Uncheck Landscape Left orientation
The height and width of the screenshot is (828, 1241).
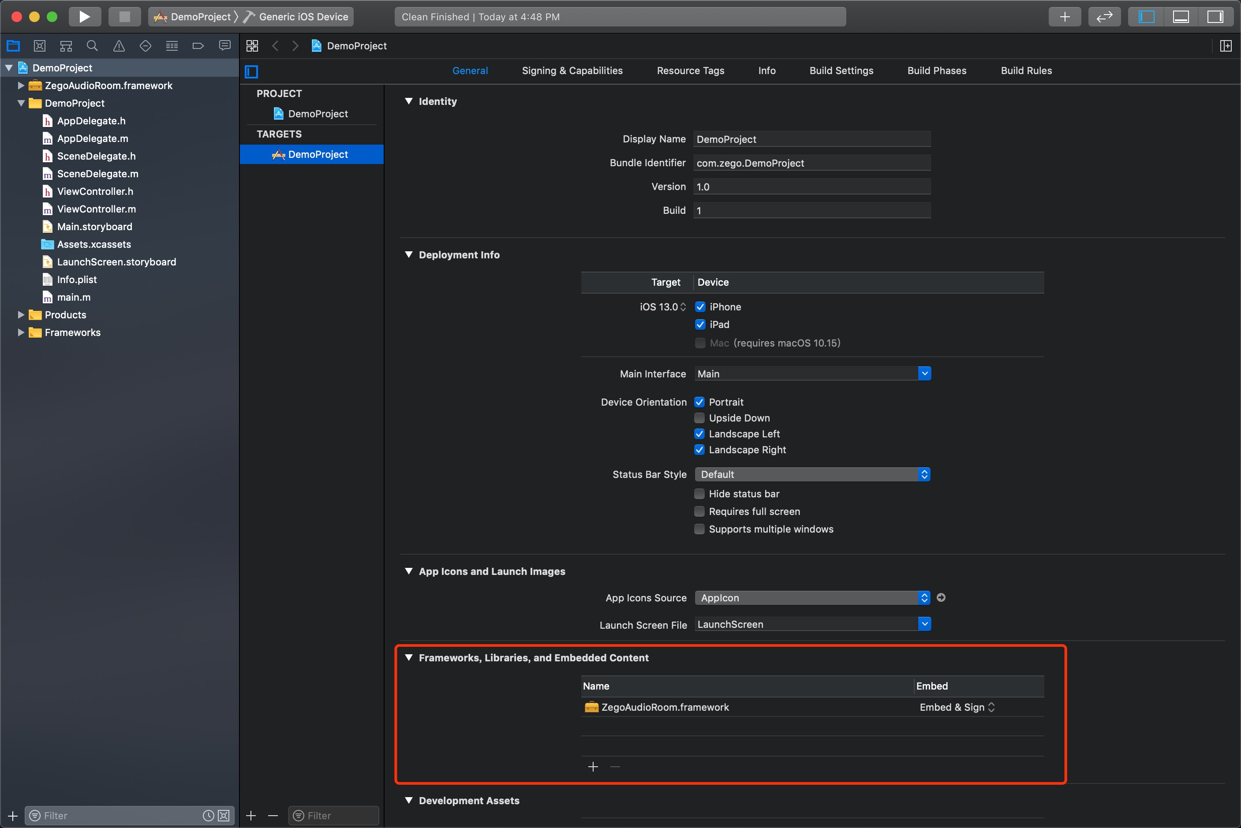(699, 433)
